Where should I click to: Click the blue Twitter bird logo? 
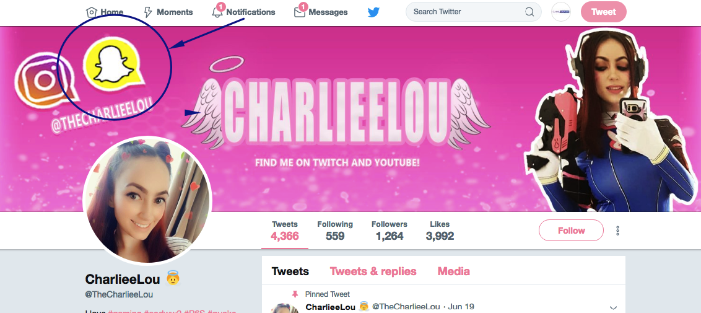(x=374, y=12)
